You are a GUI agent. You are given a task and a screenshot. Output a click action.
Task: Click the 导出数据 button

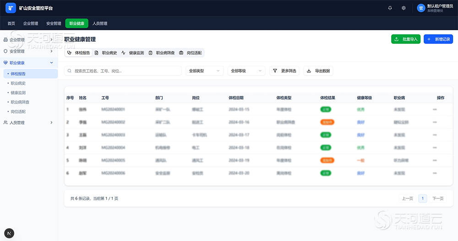tap(318, 71)
